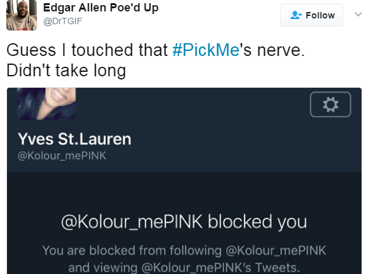
Task: Click the display name Edgar Allen Poe'd Up
Action: (x=101, y=8)
